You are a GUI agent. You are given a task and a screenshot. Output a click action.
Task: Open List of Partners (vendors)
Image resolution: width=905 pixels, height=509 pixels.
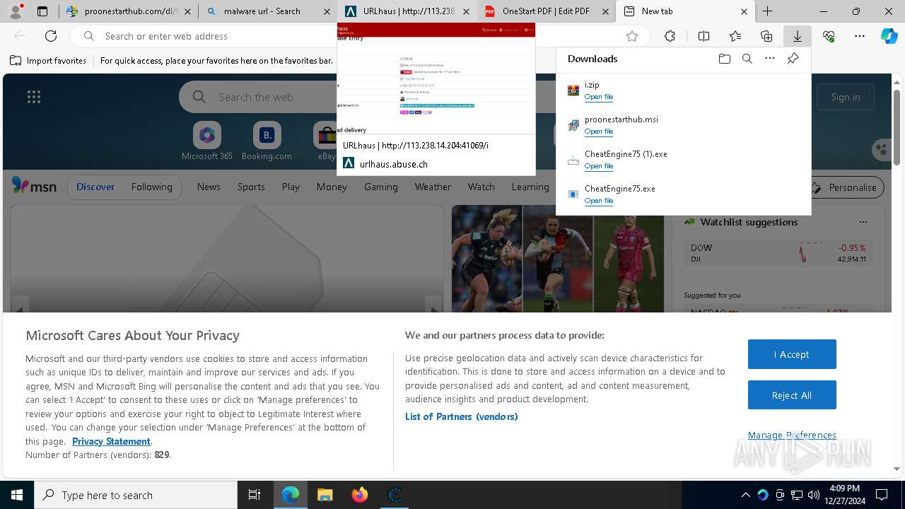[462, 416]
